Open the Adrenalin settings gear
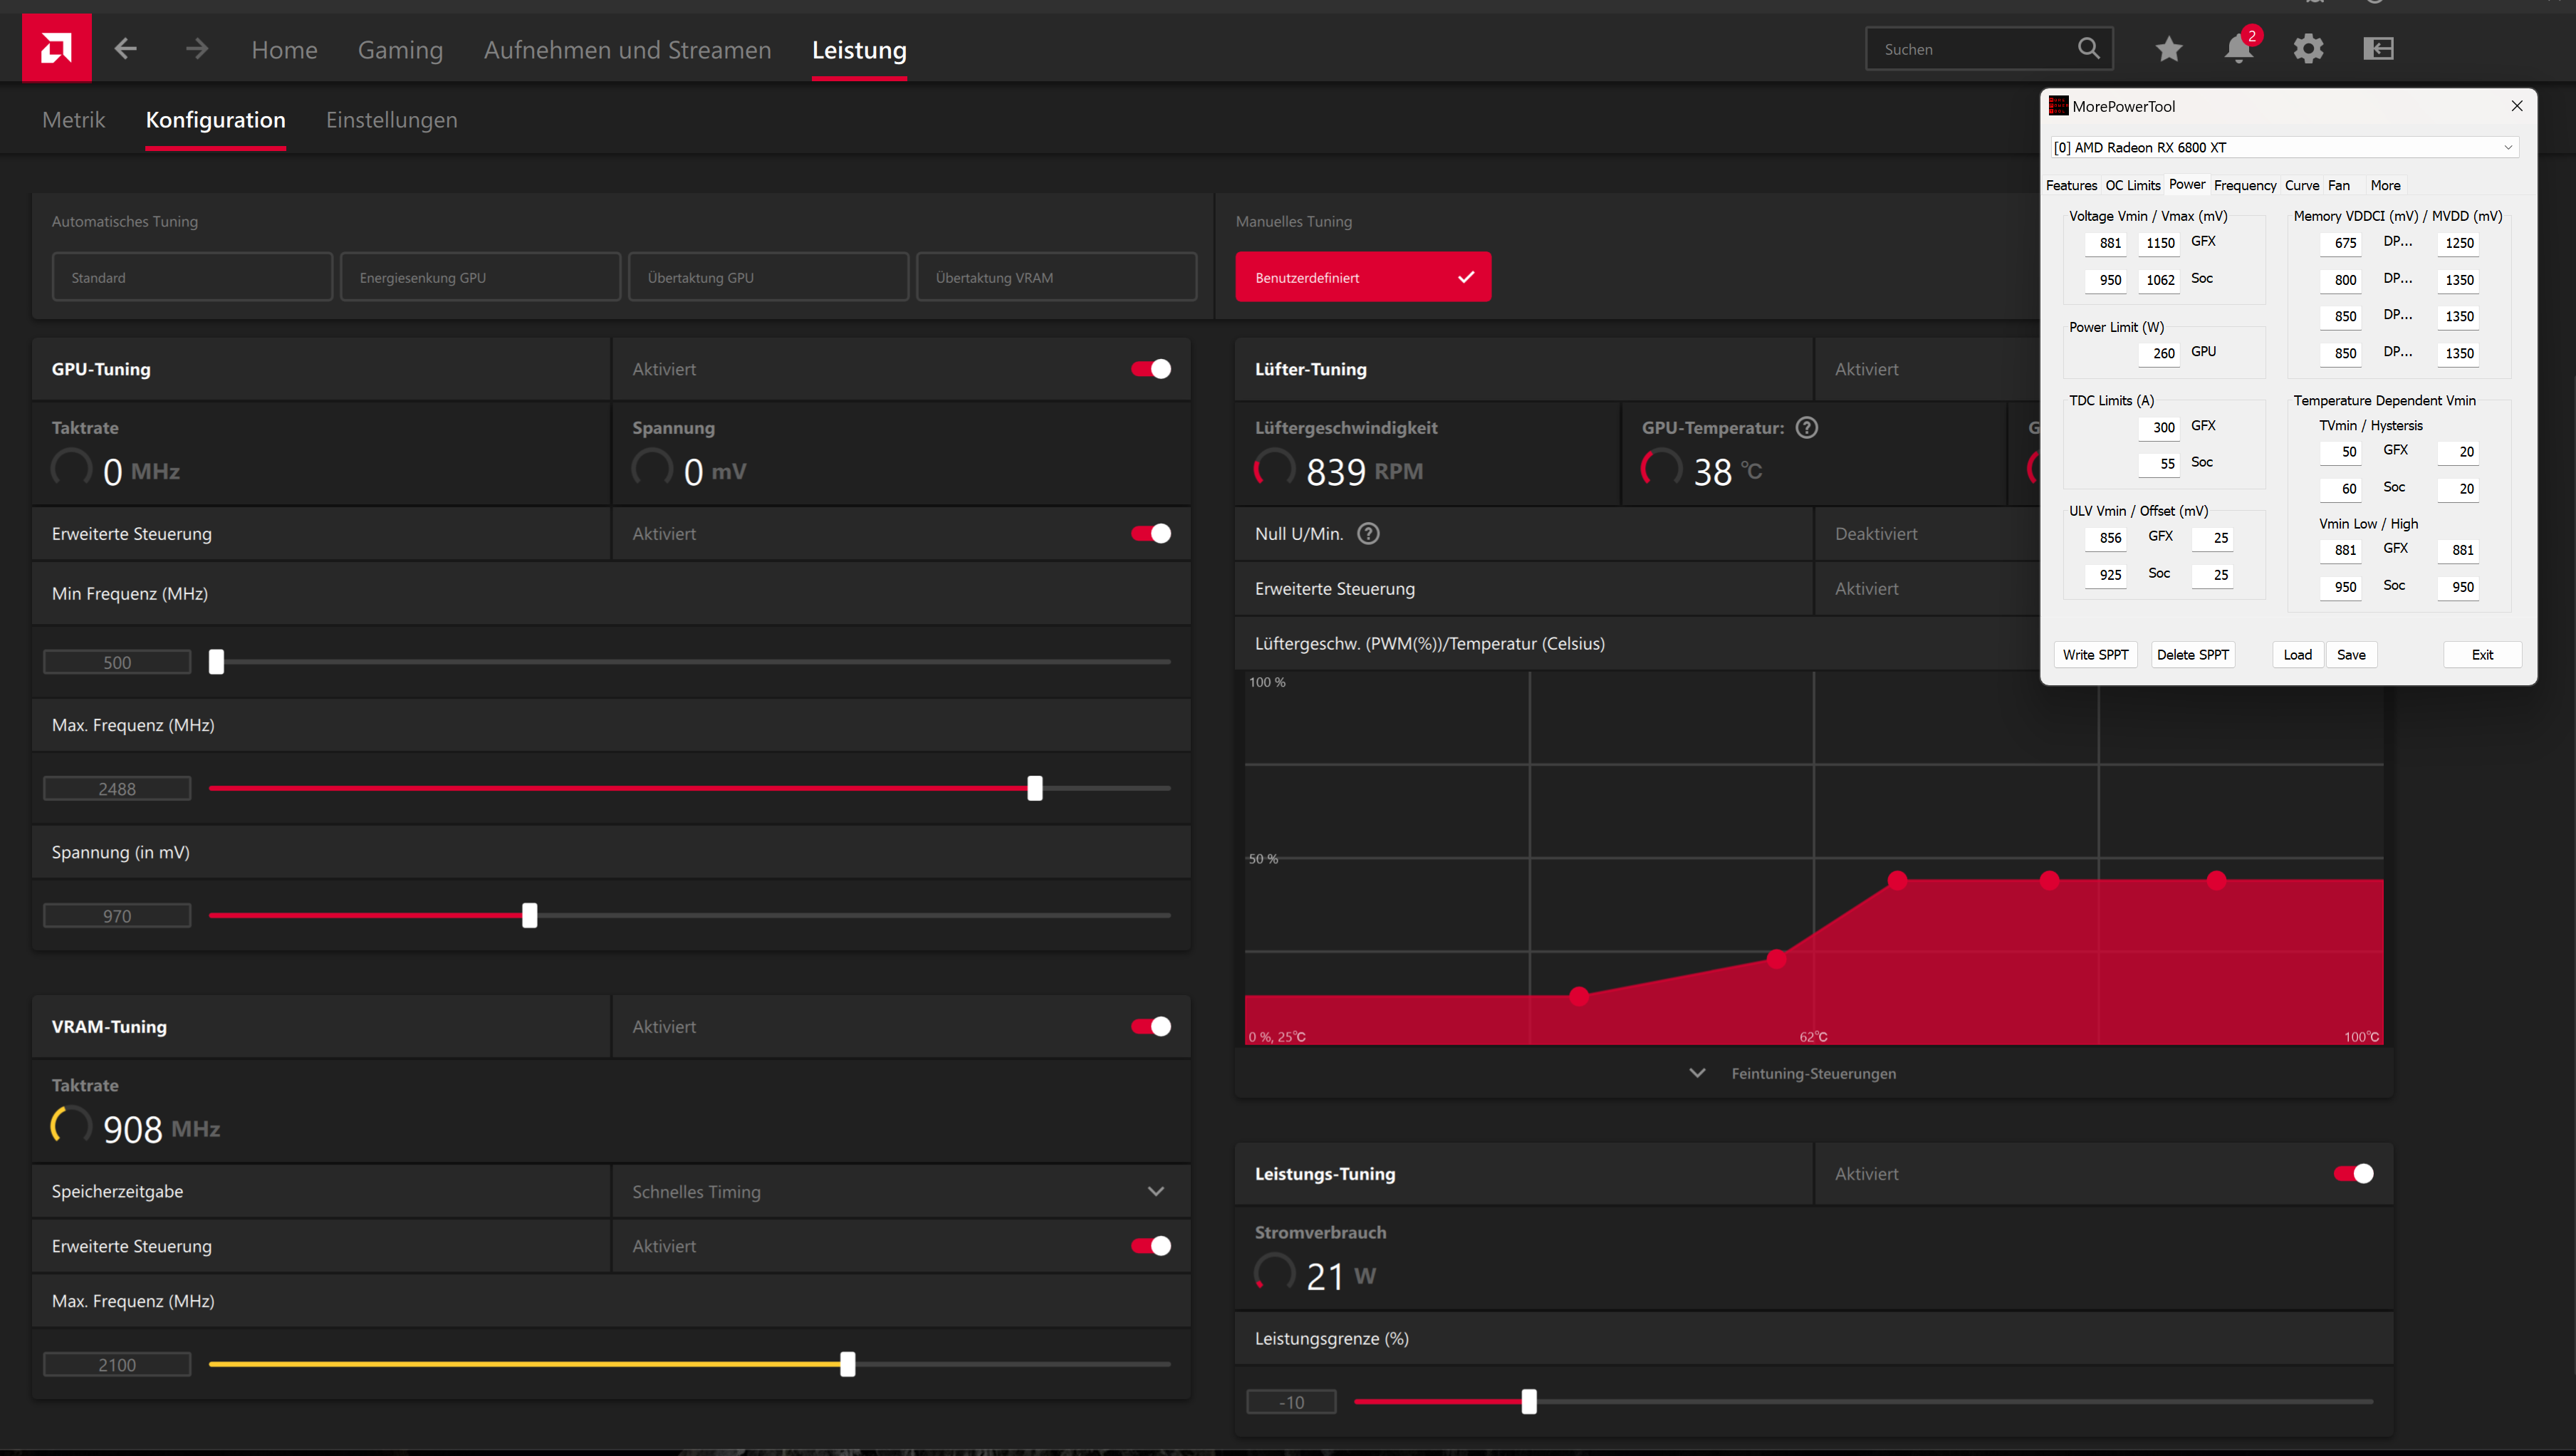Viewport: 2576px width, 1456px height. click(2309, 48)
